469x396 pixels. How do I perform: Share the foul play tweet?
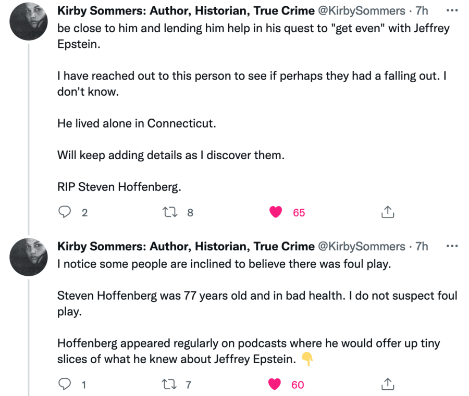pyautogui.click(x=387, y=385)
